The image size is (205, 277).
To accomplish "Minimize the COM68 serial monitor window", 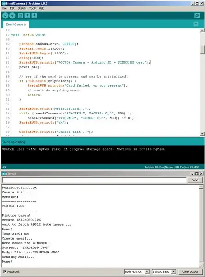I will point(193,174).
